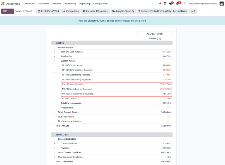Click the Odoo Accounting app logo

coord(3,3)
